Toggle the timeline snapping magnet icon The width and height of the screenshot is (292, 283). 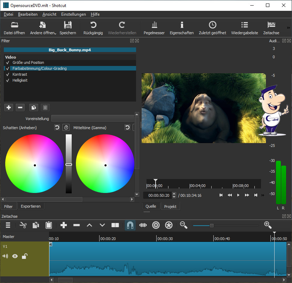coord(130,225)
